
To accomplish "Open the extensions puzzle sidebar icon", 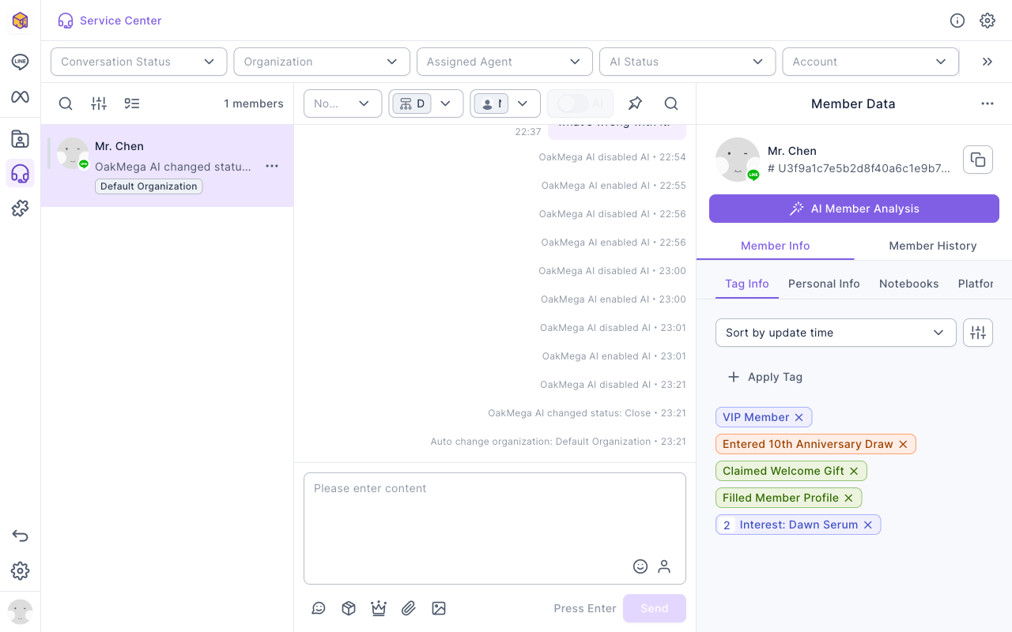I will click(21, 209).
